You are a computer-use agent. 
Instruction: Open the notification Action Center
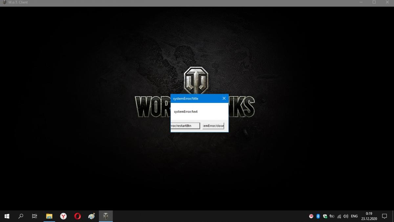tap(384, 216)
